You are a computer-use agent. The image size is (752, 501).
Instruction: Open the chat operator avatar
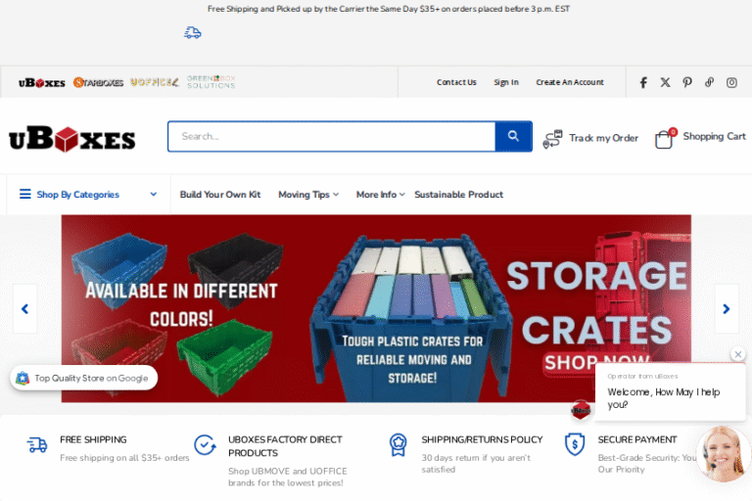click(x=724, y=454)
